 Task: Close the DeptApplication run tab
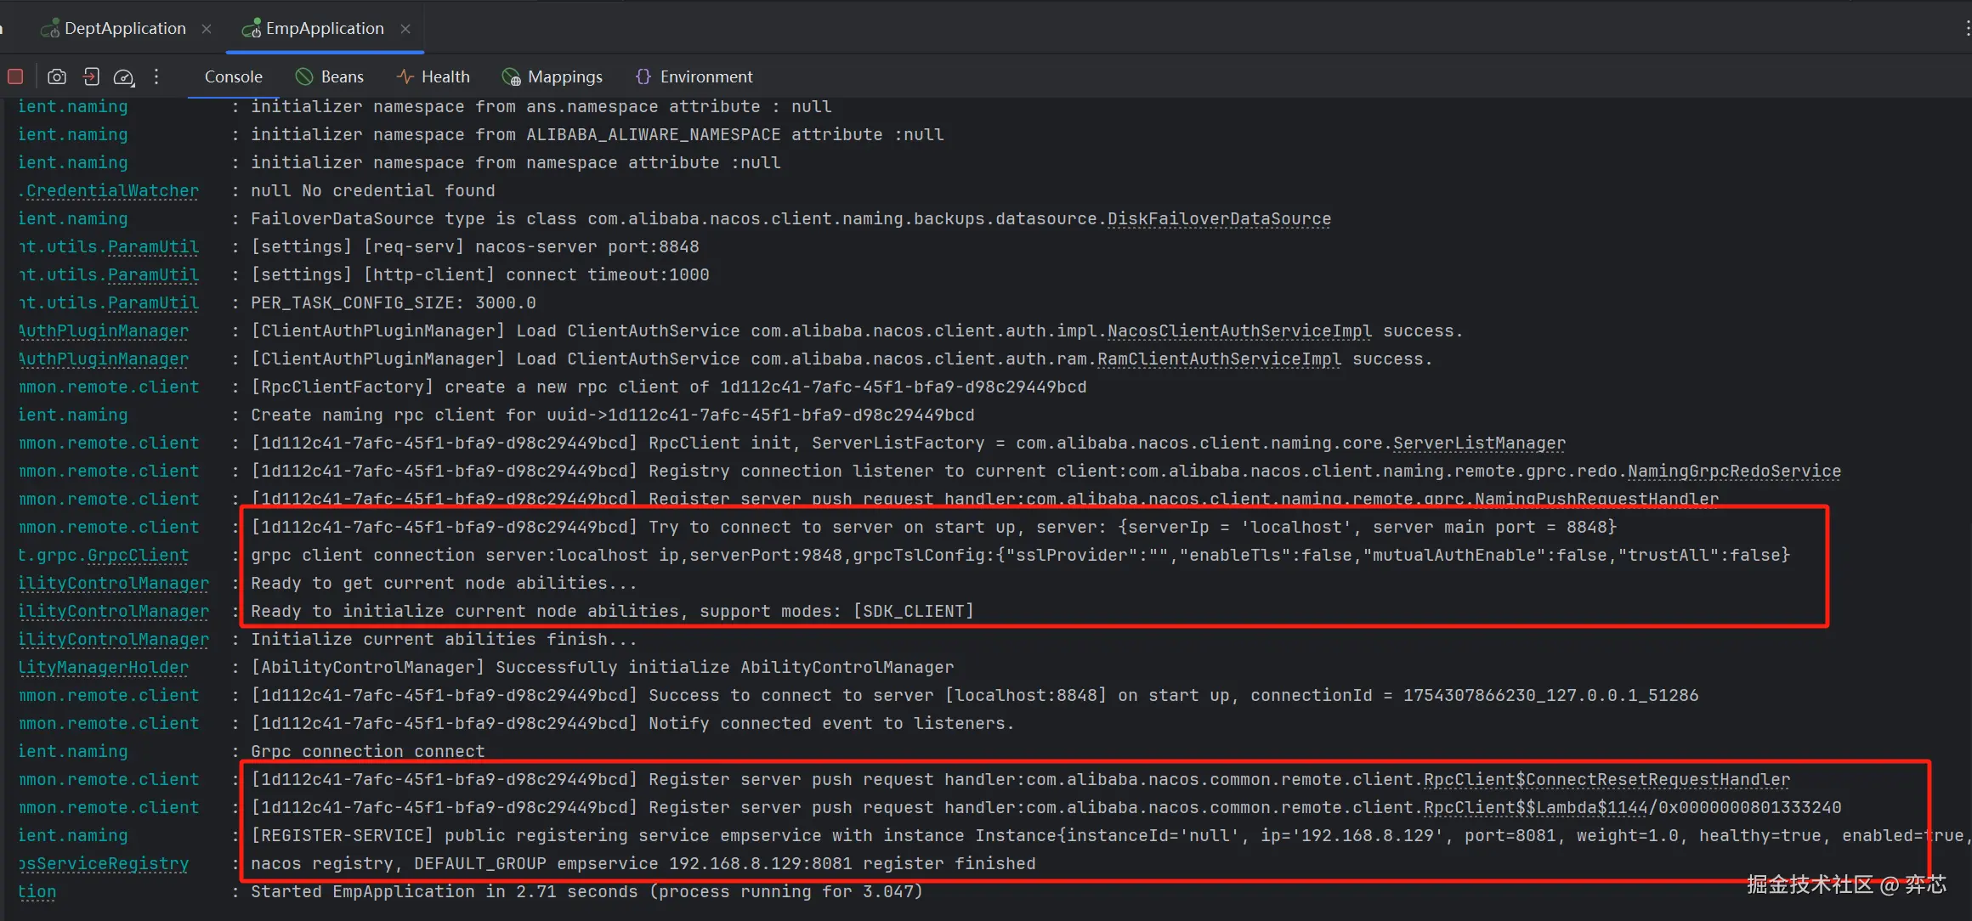pos(207,29)
